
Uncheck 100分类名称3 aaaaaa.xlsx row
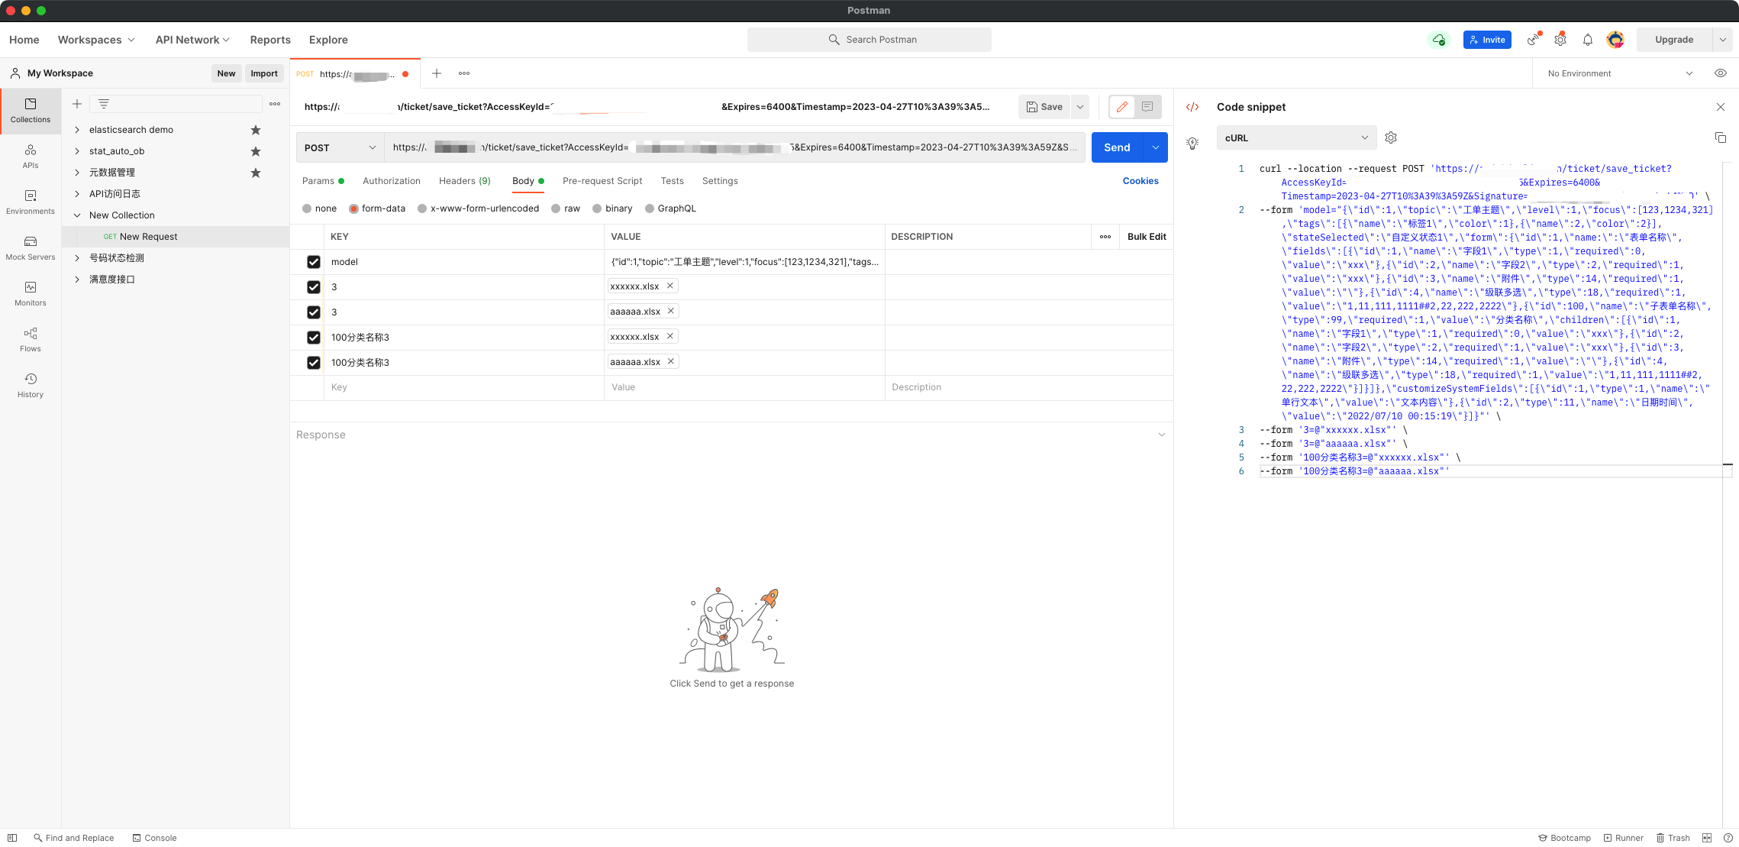(x=314, y=363)
